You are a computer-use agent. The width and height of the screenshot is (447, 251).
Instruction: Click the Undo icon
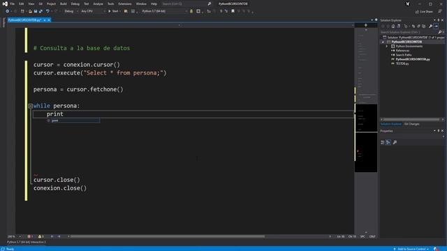pos(47,11)
